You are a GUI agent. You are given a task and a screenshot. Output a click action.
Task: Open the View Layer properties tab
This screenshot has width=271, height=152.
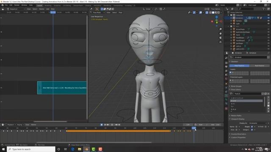(226, 71)
